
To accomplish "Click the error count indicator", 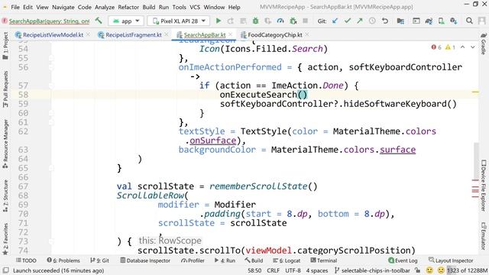I will [436, 47].
